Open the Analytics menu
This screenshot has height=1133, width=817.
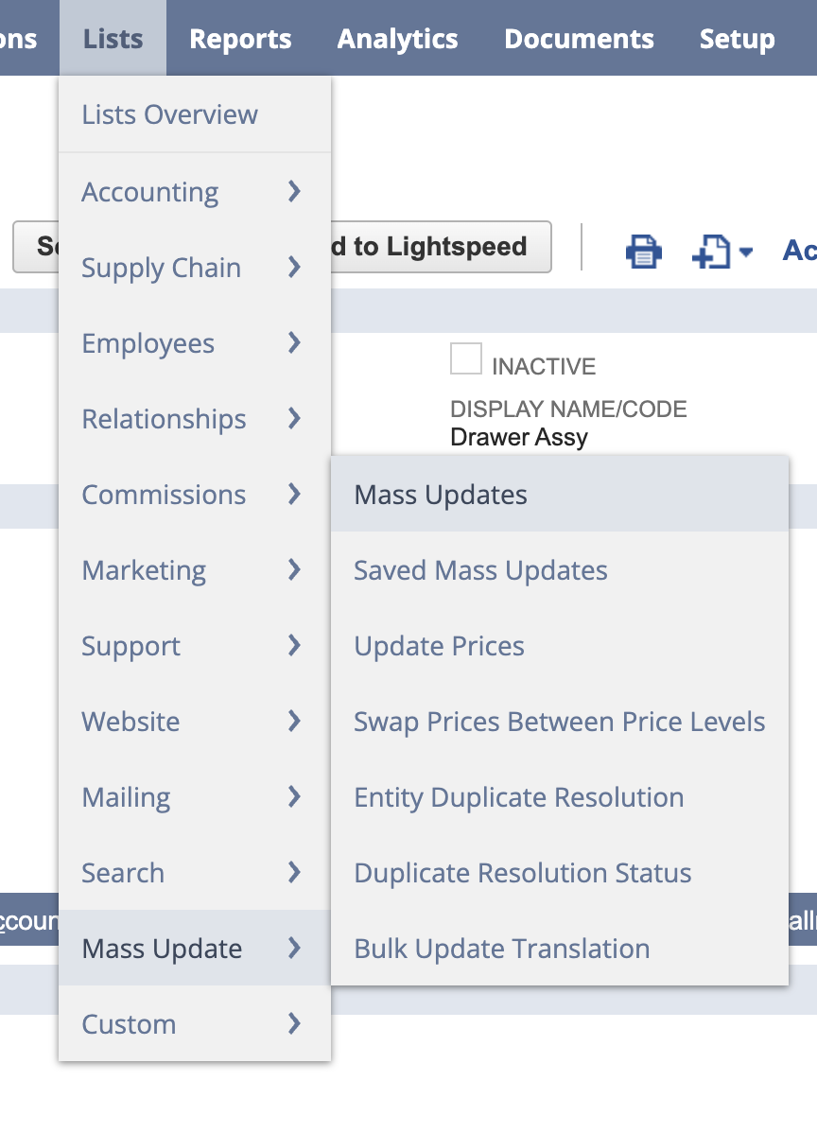click(397, 38)
